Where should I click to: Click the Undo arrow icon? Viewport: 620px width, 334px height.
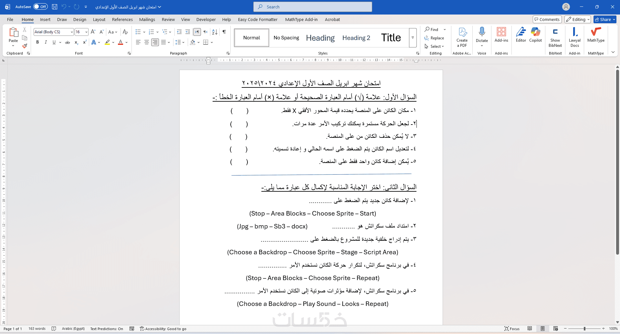coord(64,7)
